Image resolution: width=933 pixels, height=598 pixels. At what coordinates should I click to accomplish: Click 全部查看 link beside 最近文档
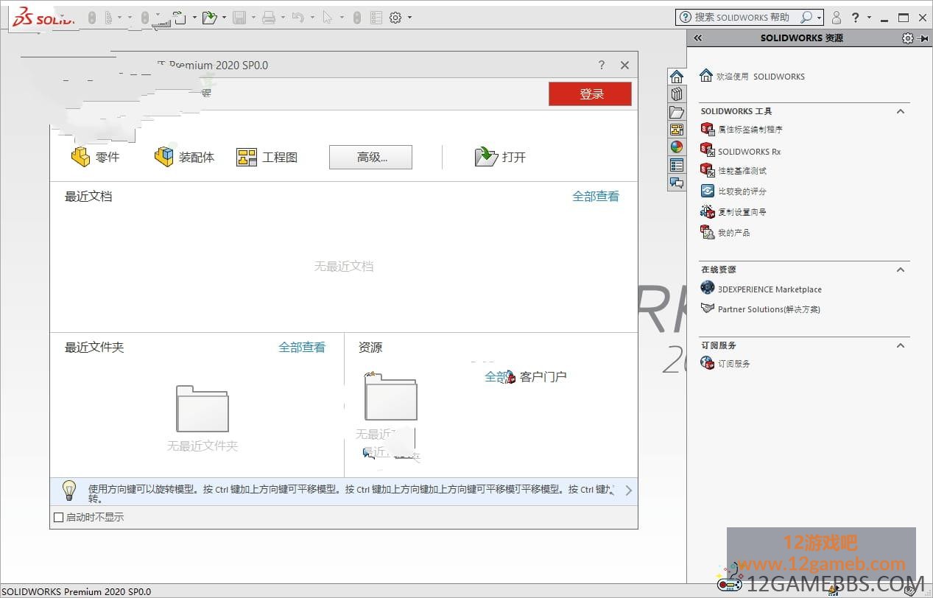[596, 197]
